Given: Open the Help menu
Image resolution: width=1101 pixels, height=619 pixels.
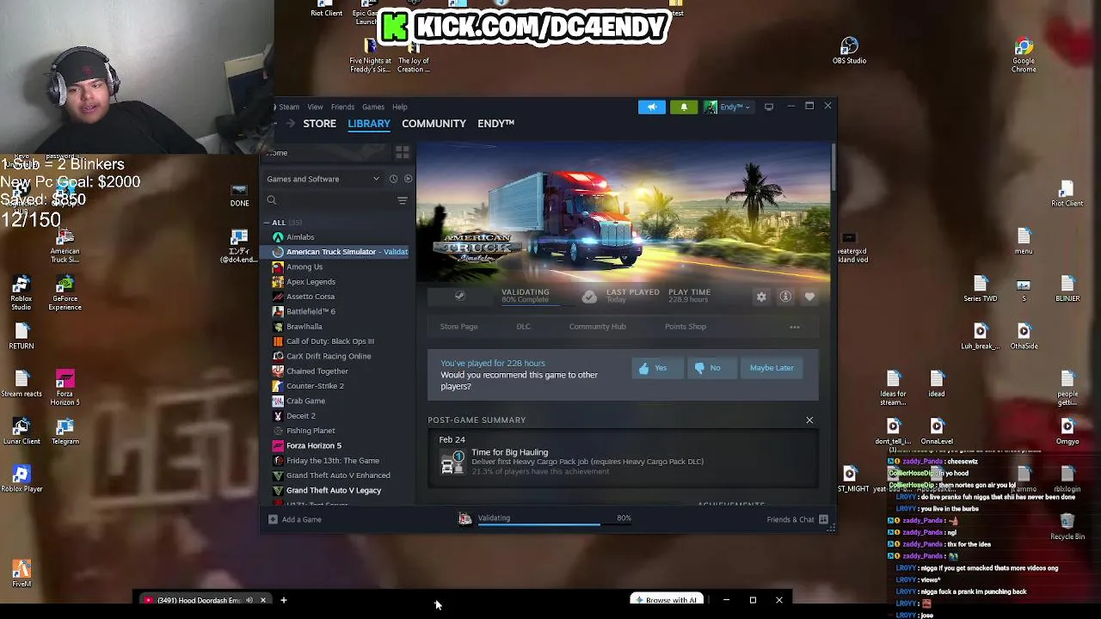Looking at the screenshot, I should coord(399,107).
